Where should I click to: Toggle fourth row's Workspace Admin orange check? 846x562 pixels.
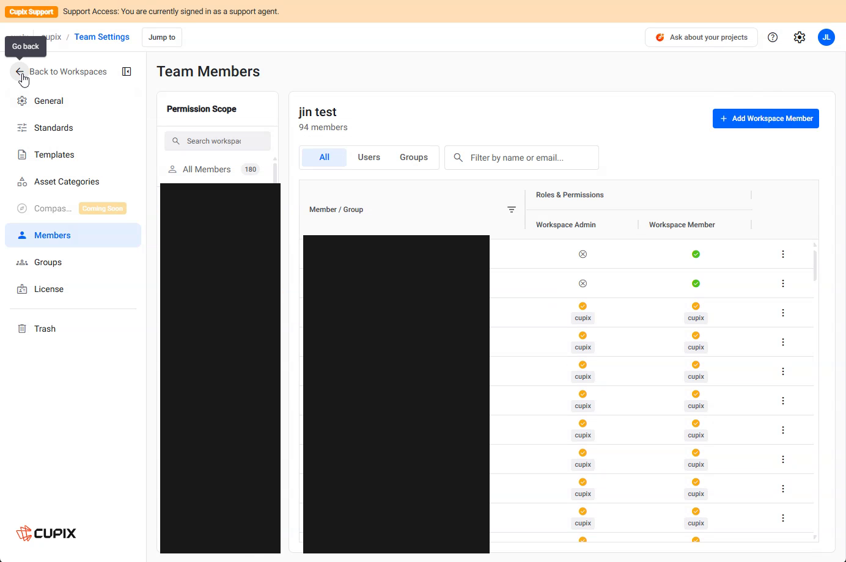point(583,335)
